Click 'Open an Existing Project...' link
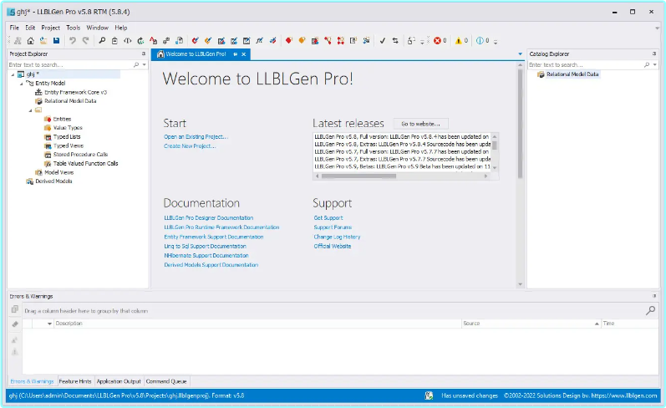 click(196, 137)
